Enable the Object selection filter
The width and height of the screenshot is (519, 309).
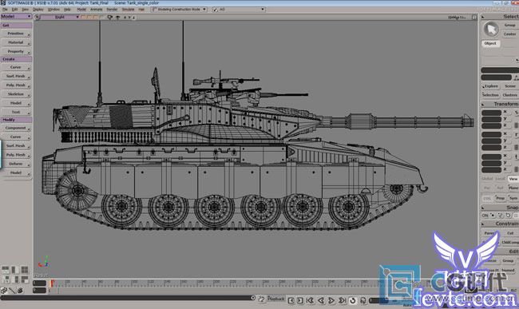click(x=490, y=43)
